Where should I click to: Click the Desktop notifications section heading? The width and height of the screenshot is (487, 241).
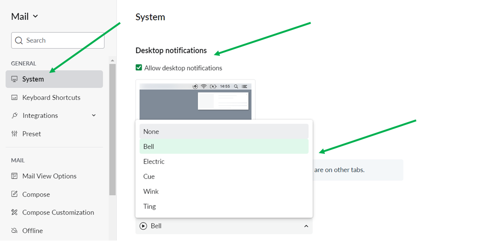171,50
